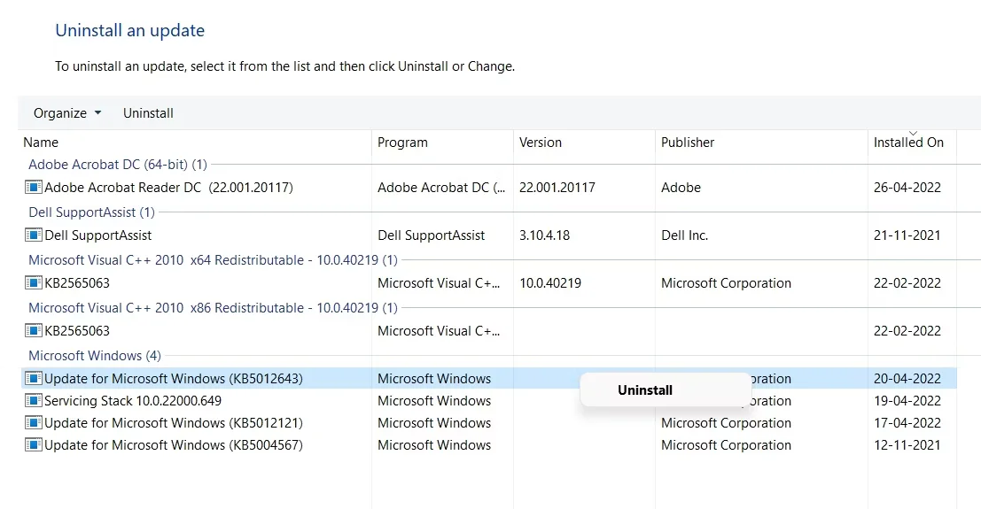Collapse the Dell SupportAssist (1) group header
Screen dimensions: 981x509
tap(91, 212)
